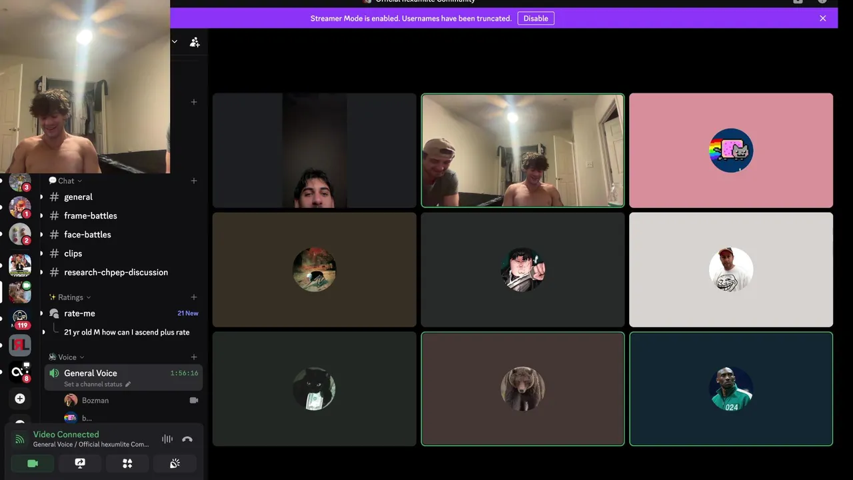This screenshot has height=480, width=853.
Task: Share your screen button
Action: 80,463
